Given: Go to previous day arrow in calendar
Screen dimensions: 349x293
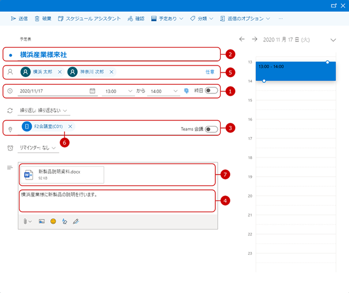Looking at the screenshot, I should click(242, 39).
